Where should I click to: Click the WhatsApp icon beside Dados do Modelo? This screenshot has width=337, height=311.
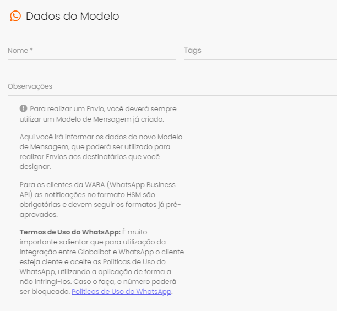[x=15, y=16]
